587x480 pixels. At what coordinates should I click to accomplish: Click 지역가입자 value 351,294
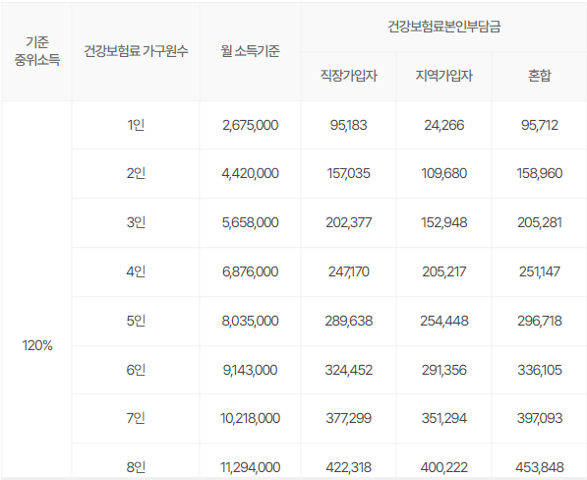(x=444, y=418)
